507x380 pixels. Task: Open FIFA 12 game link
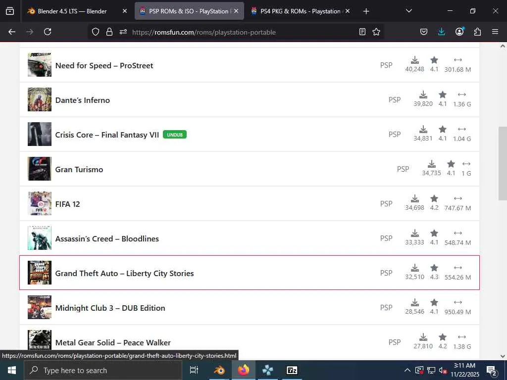(x=67, y=204)
